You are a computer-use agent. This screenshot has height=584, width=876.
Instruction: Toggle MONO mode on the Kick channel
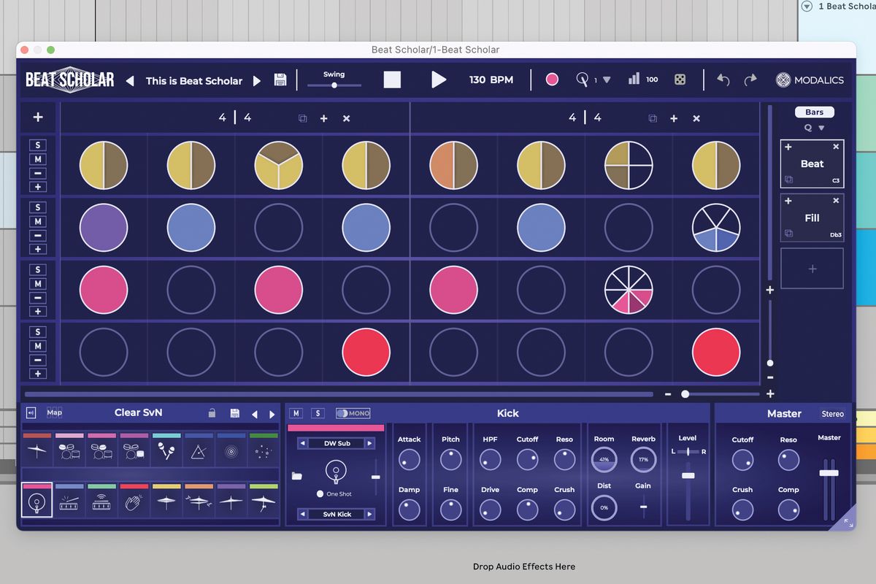coord(353,412)
